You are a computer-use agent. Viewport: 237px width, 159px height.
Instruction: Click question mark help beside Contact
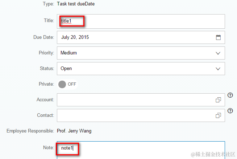coord(230,111)
